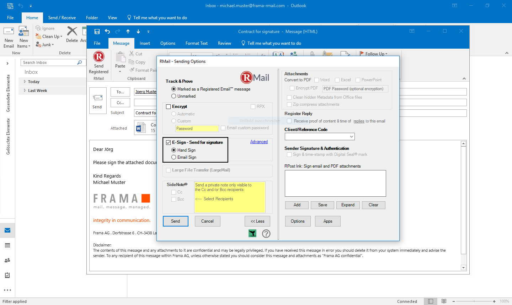Open the Junk dropdown menu
Image resolution: width=512 pixels, height=305 pixels.
click(x=53, y=45)
